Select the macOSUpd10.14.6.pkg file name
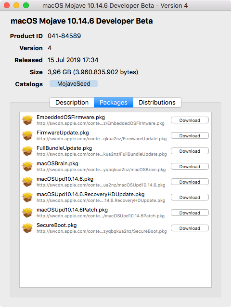The image size is (231, 307). [x=65, y=179]
